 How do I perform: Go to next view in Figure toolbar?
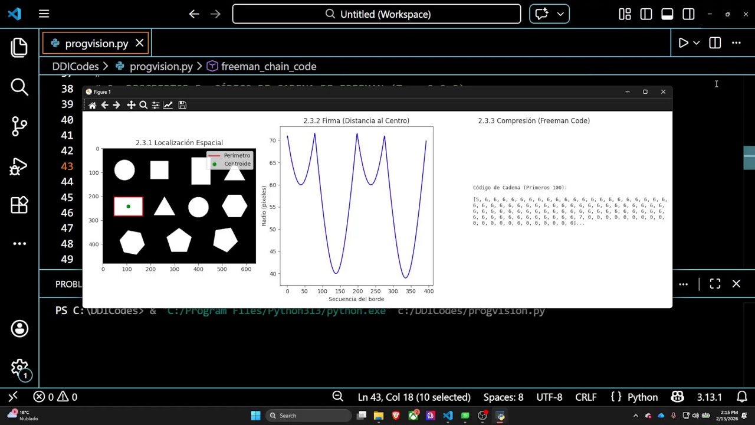(x=116, y=105)
